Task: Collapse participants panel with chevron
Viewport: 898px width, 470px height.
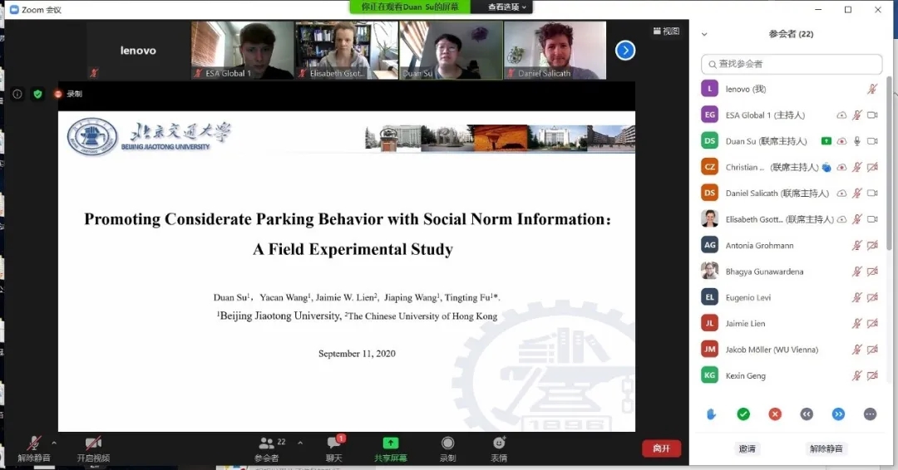Action: [x=704, y=34]
